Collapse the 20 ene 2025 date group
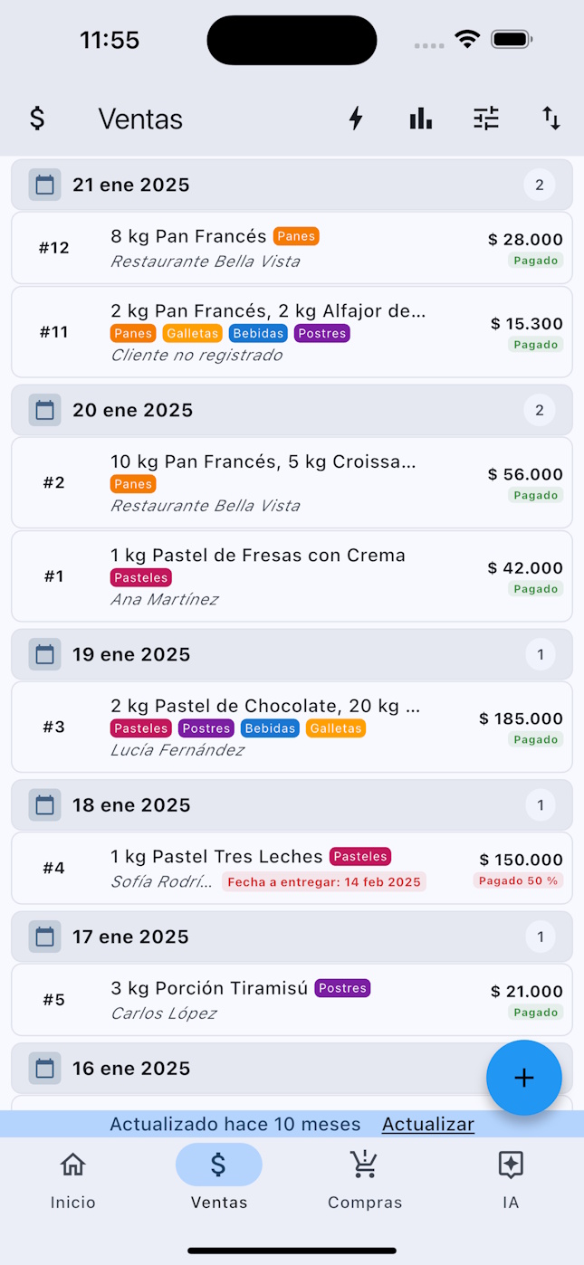 point(292,411)
